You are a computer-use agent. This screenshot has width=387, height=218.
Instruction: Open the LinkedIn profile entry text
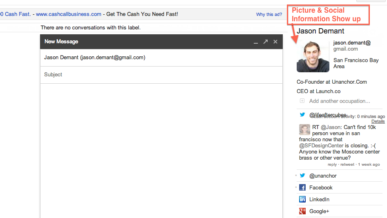point(319,200)
